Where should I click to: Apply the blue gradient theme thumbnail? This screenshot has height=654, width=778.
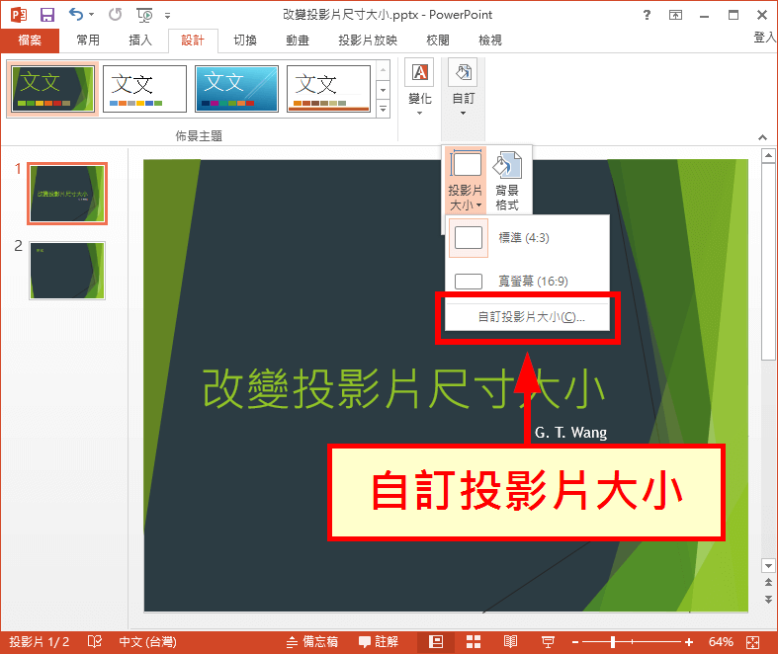coord(236,89)
